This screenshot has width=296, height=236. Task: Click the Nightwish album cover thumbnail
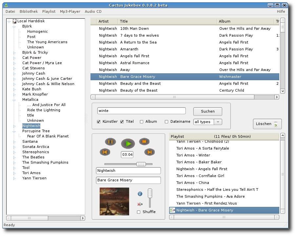tap(114, 201)
